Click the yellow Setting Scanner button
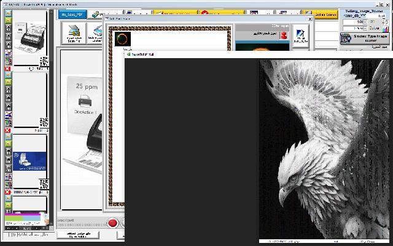This screenshot has width=393, height=246. [321, 15]
